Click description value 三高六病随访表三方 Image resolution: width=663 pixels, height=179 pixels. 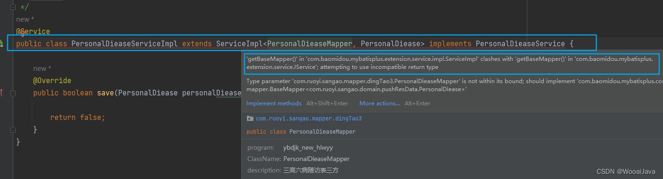(x=311, y=170)
